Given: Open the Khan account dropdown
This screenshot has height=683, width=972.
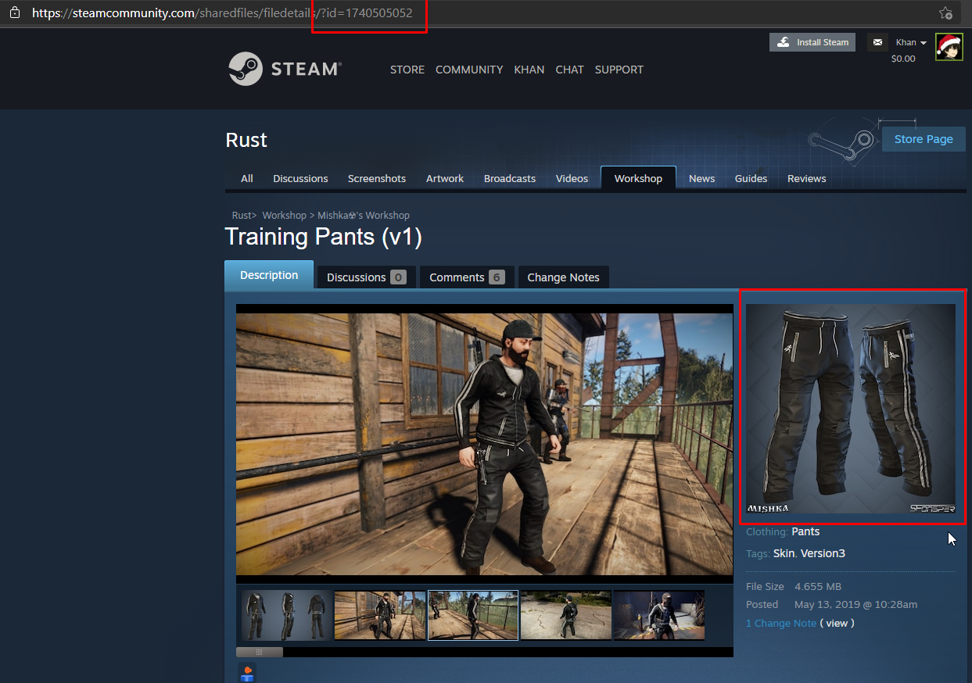Looking at the screenshot, I should pos(911,42).
